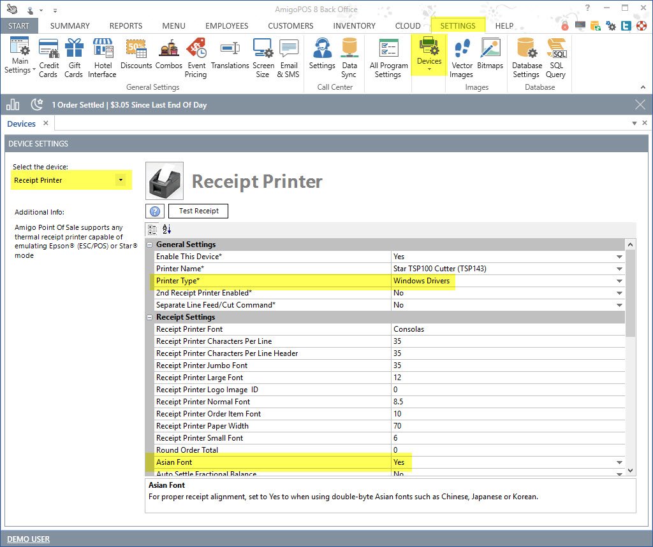
Task: Sort properties alphabetically with A-Z button
Action: point(166,229)
